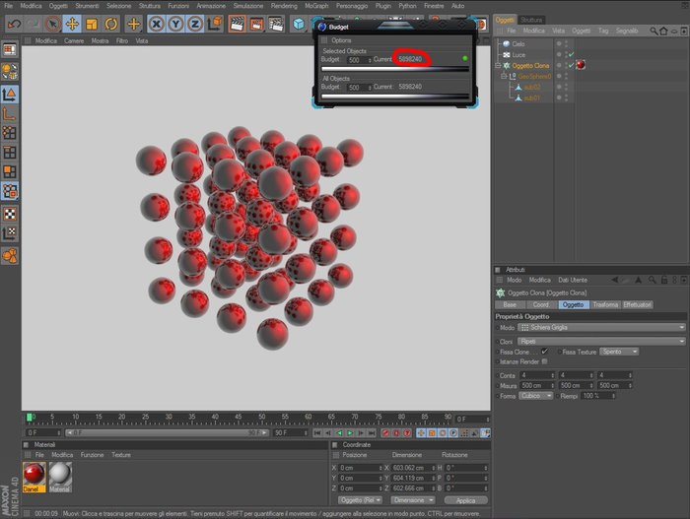Click the blue cube primitive icon
The image size is (690, 519).
tap(299, 24)
